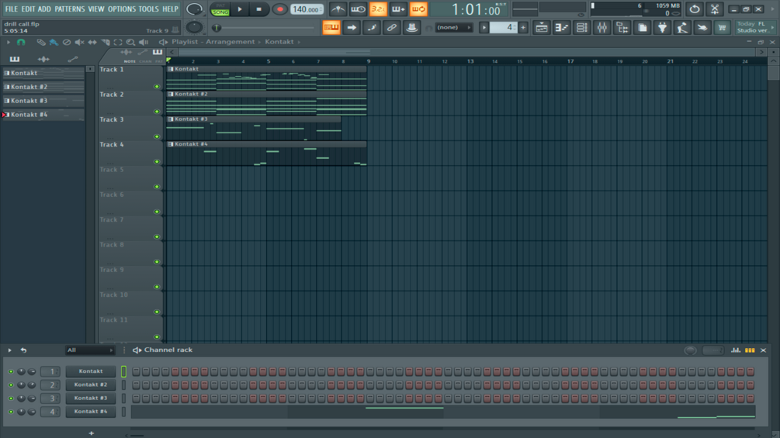780x438 pixels.
Task: Open mixer track selector 4 for Kontakt #4
Action: point(50,412)
